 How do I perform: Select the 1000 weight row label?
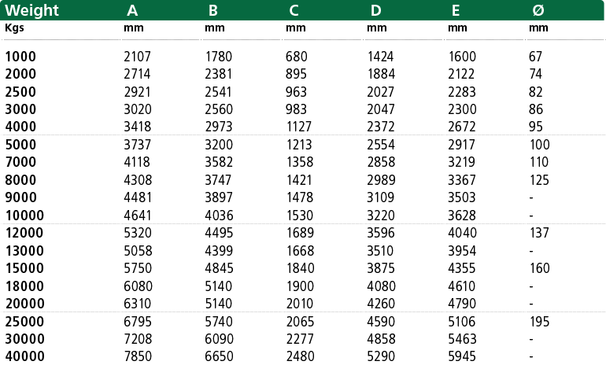click(x=20, y=57)
